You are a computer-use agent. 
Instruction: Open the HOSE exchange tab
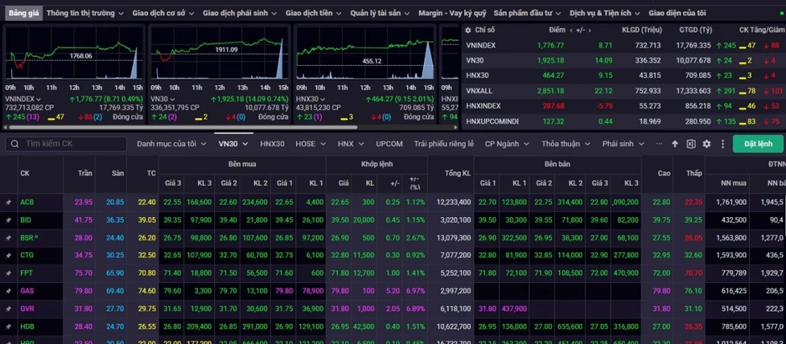click(x=310, y=144)
